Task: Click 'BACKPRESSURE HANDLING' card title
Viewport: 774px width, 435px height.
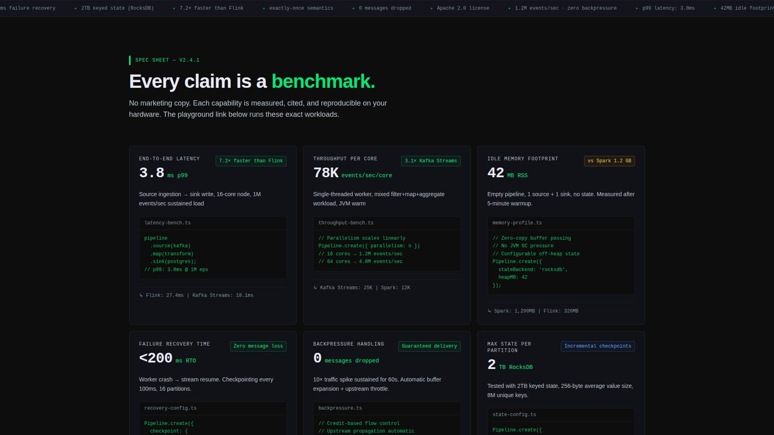Action: coord(348,344)
